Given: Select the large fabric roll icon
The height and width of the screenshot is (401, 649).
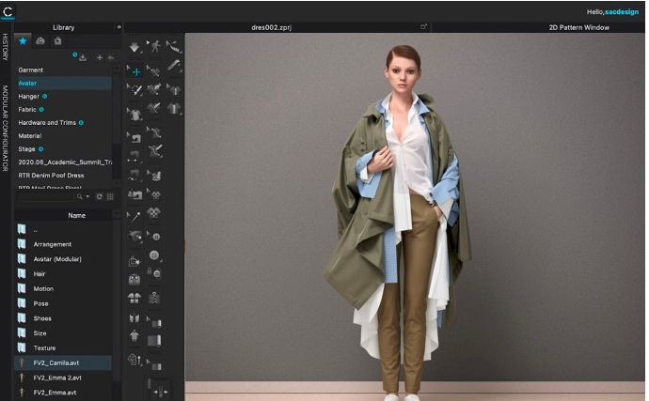Looking at the screenshot, I should [154, 341].
